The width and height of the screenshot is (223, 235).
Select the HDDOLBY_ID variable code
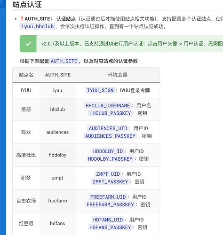tap(108, 151)
